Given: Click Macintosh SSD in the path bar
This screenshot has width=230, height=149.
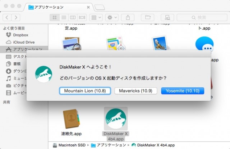Looking at the screenshot, I should 69,145.
